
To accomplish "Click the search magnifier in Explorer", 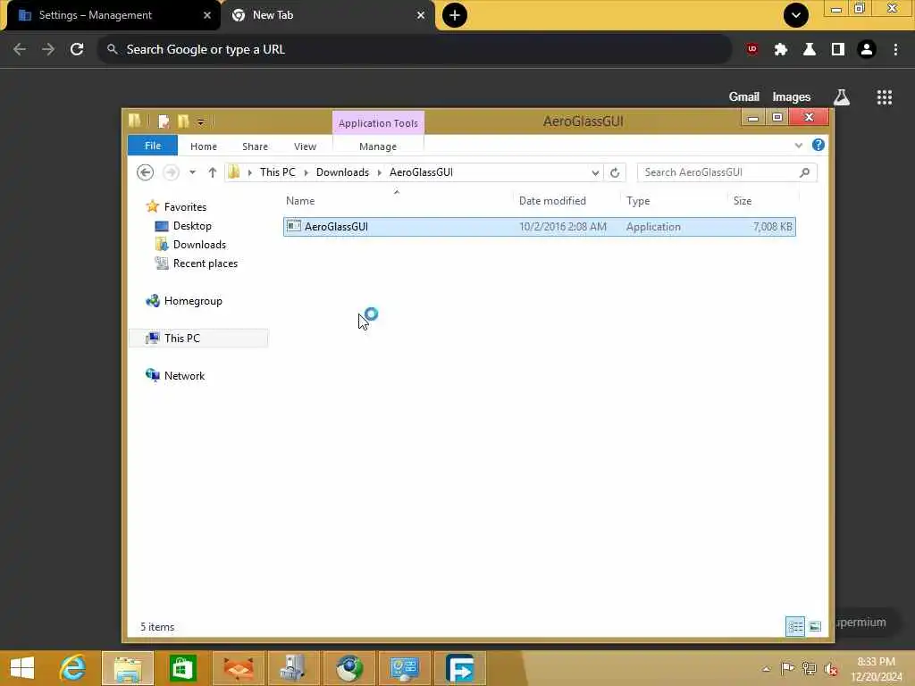I will point(805,172).
